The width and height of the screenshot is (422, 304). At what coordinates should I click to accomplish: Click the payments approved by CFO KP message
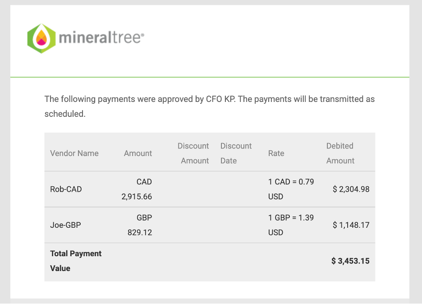click(x=209, y=106)
